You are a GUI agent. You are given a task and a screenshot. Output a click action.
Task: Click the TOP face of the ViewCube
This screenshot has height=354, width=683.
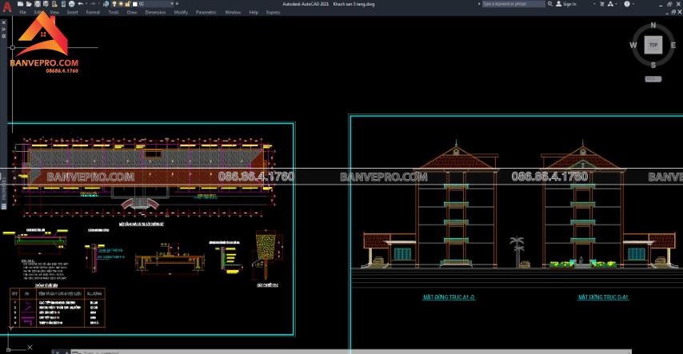click(653, 45)
